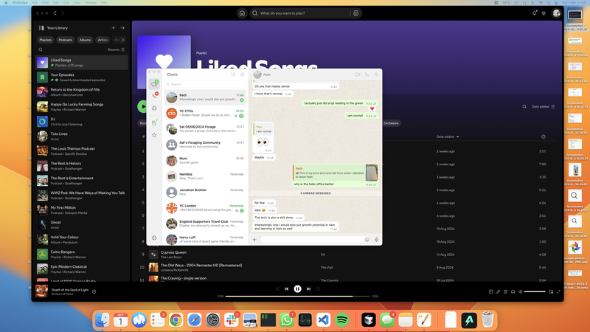The image size is (590, 332).
Task: Start a video call with Peth
Action: click(358, 75)
